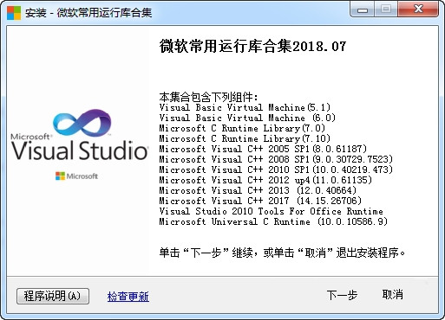Click 取消 to exit the installer

click(393, 295)
